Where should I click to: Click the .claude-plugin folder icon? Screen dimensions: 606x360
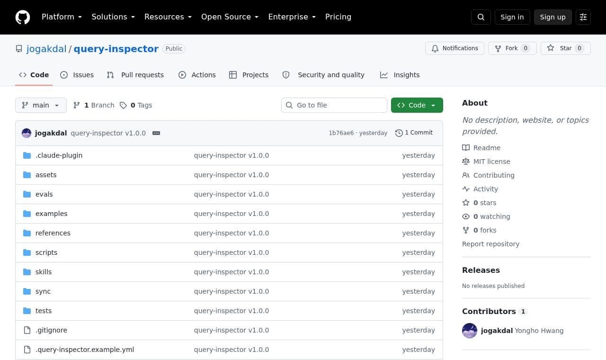27,155
